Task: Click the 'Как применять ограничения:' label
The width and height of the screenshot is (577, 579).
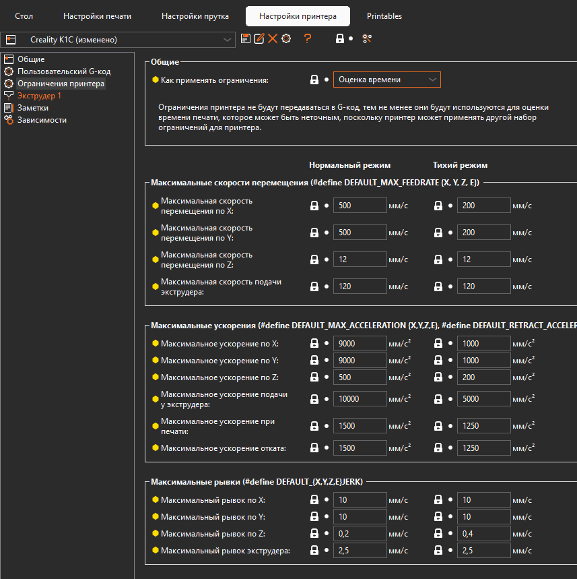Action: [215, 80]
